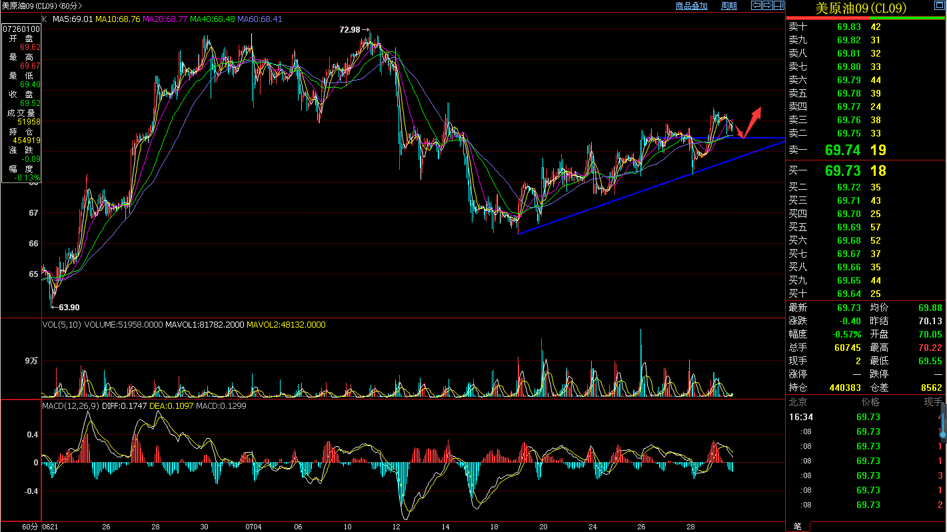Open the 周期 period link
The height and width of the screenshot is (532, 947).
click(729, 6)
